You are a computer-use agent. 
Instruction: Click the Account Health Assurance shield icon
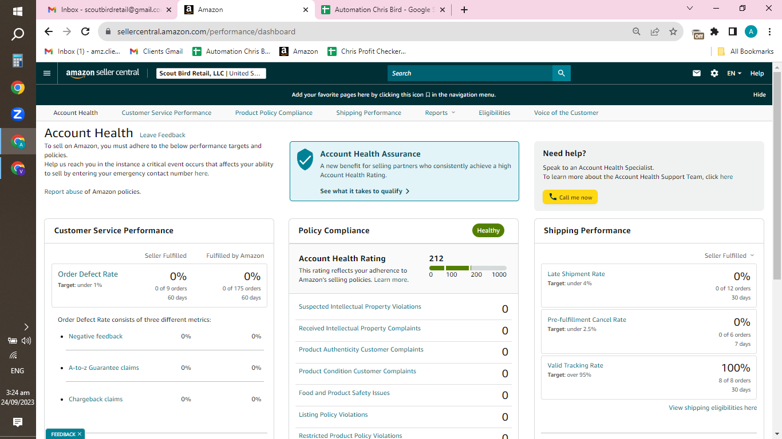(305, 159)
